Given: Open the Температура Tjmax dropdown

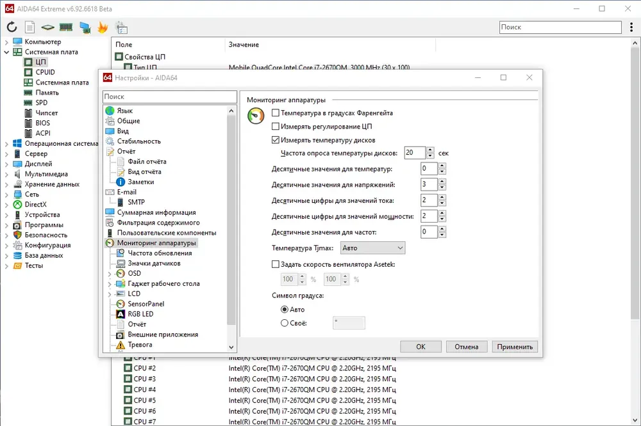Looking at the screenshot, I should click(372, 248).
